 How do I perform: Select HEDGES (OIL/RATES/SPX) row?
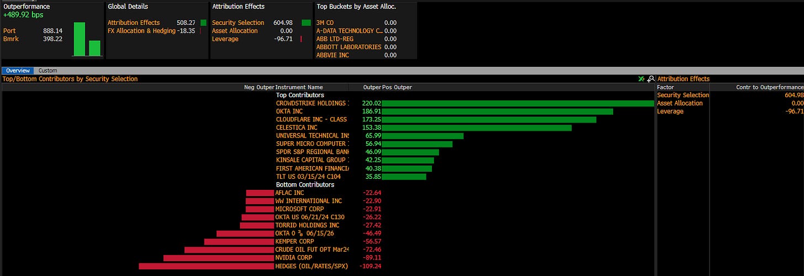pos(311,266)
